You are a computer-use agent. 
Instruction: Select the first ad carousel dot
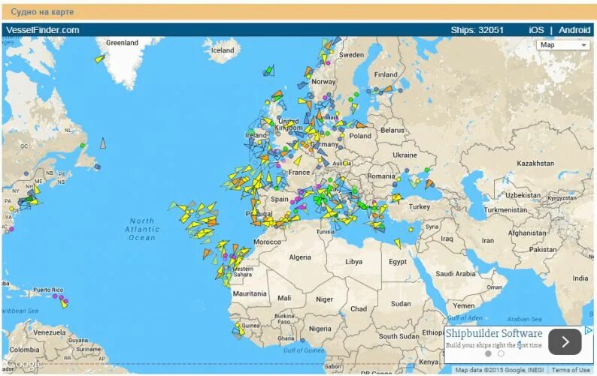click(488, 353)
